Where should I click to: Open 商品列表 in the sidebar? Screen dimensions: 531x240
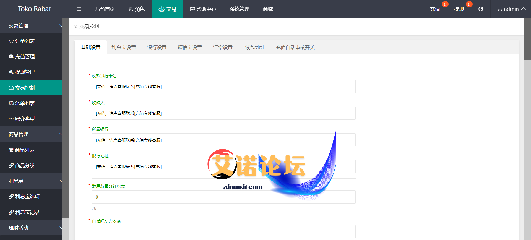pos(31,150)
